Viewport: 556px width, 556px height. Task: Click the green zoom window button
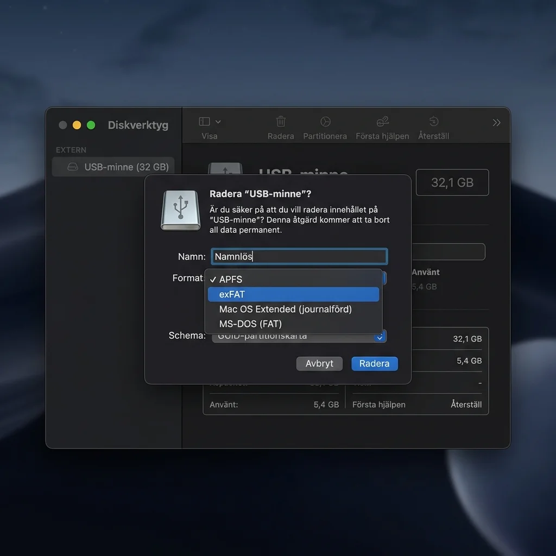coord(91,125)
